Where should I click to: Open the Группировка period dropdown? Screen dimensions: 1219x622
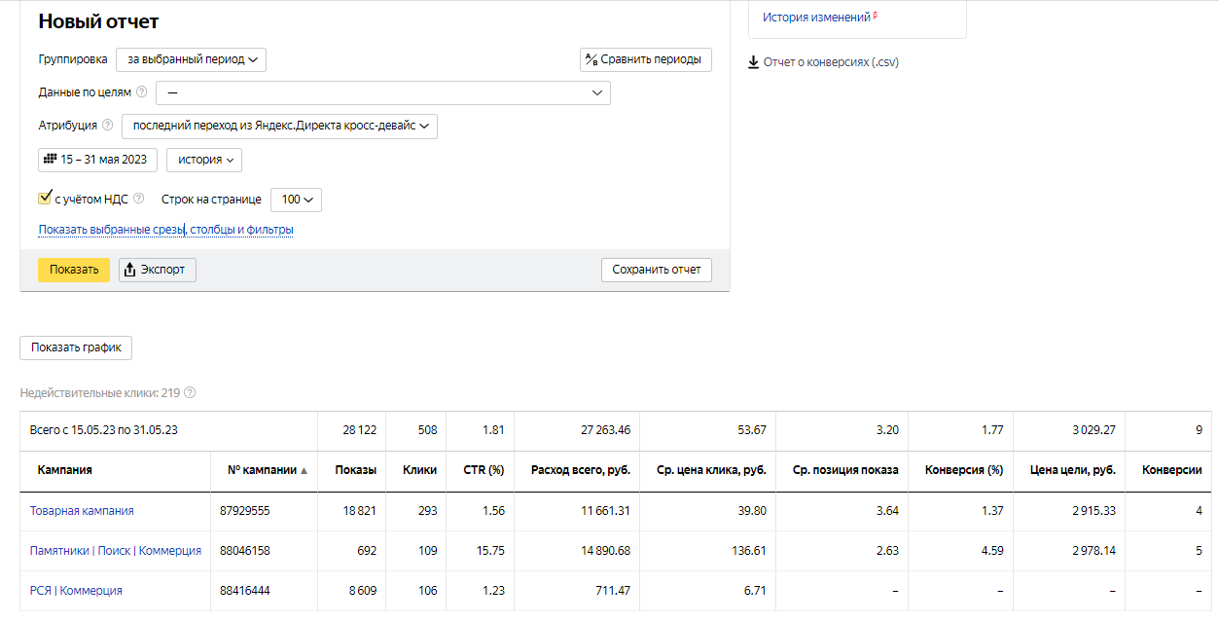tap(191, 59)
